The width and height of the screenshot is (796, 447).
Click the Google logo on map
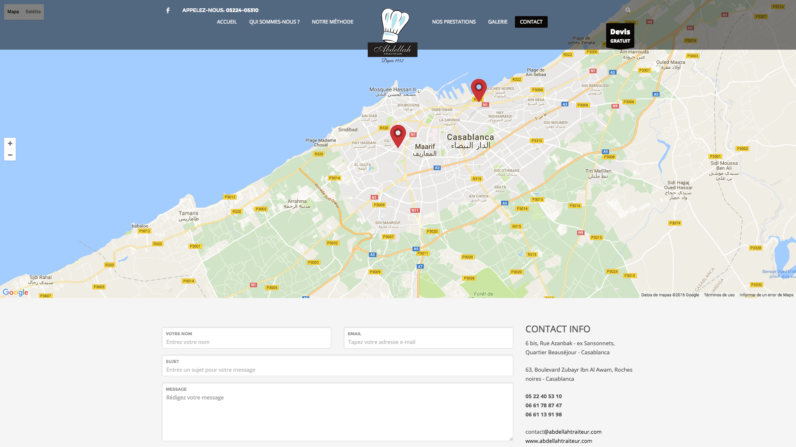(x=15, y=292)
